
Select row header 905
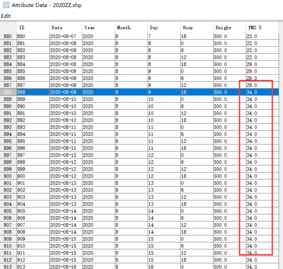8,211
